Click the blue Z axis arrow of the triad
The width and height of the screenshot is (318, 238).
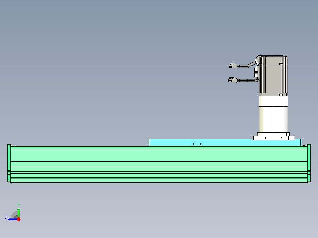(x=13, y=219)
